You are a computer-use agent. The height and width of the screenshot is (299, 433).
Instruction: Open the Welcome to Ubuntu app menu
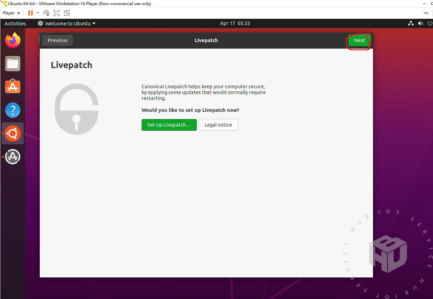tap(67, 23)
